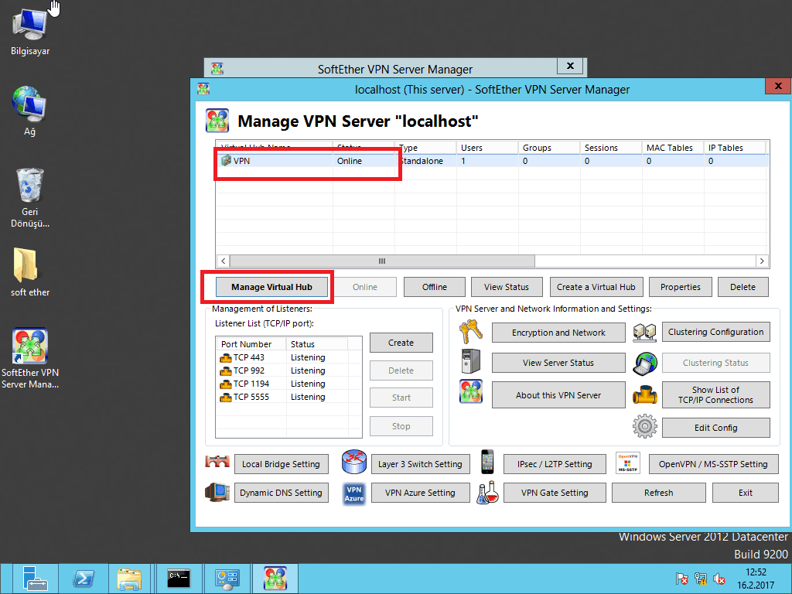Set the hub Offline
792x594 pixels.
[x=434, y=287]
